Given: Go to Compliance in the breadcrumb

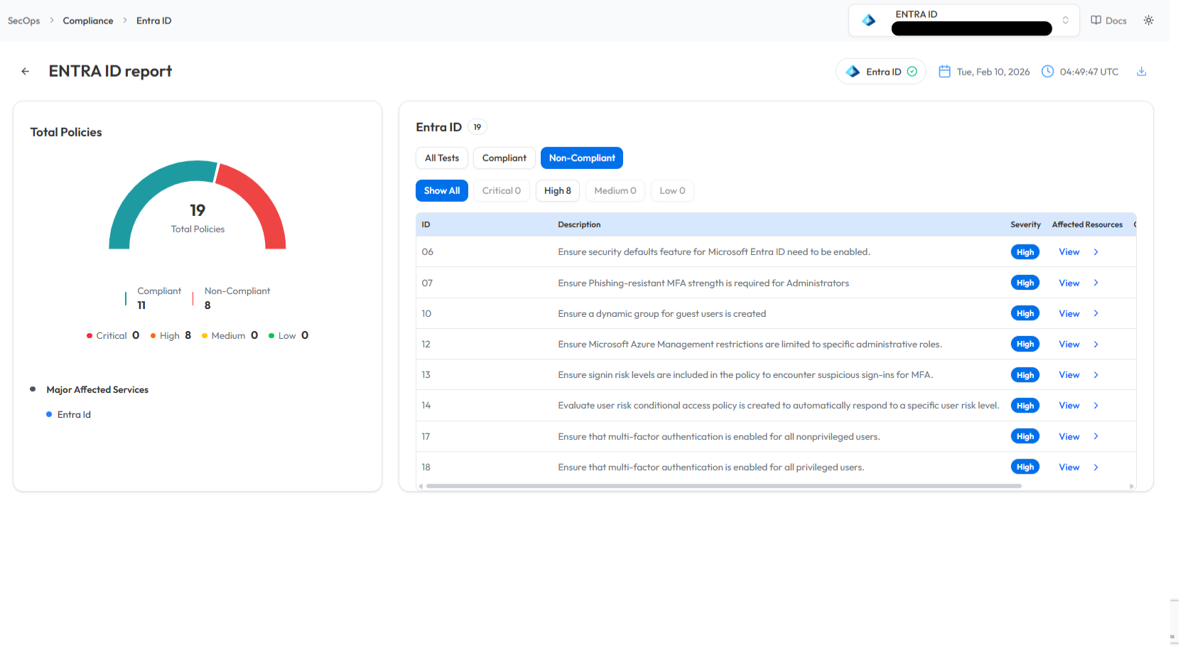Looking at the screenshot, I should [87, 21].
